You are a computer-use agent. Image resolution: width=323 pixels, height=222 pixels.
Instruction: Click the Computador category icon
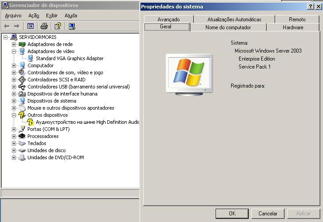[x=22, y=65]
